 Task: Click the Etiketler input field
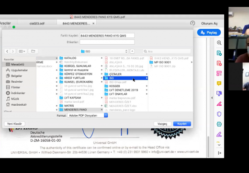pos(107,42)
